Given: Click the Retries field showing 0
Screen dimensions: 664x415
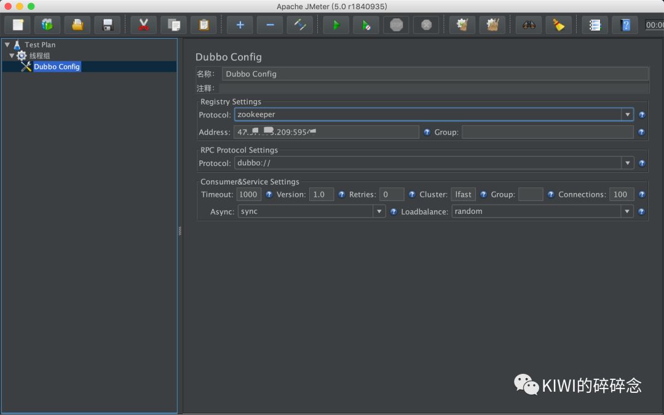Looking at the screenshot, I should (x=392, y=194).
